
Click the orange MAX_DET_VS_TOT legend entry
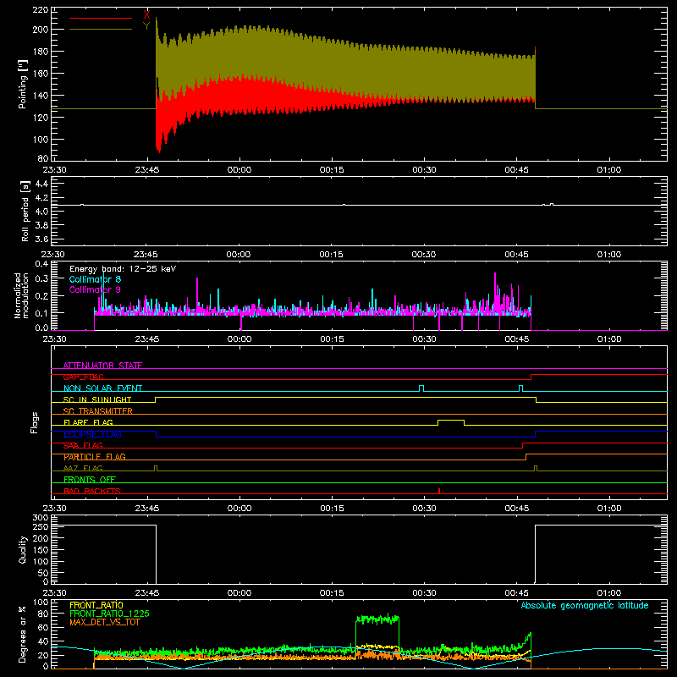[104, 622]
